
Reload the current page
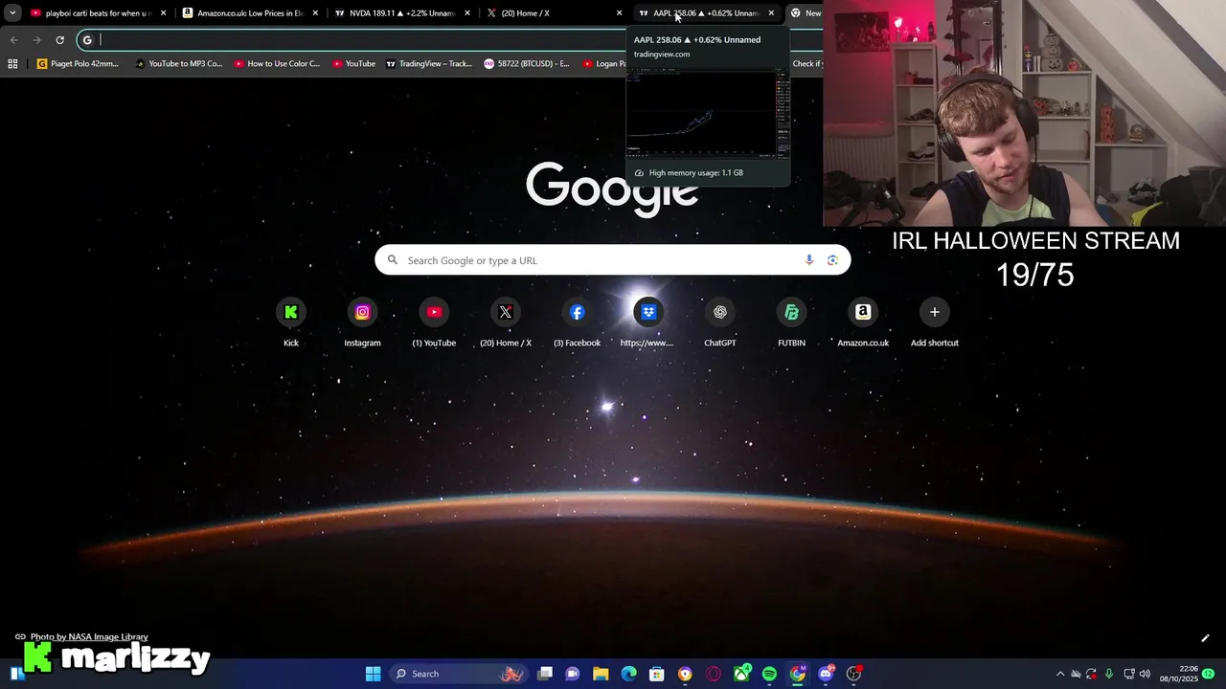tap(59, 40)
